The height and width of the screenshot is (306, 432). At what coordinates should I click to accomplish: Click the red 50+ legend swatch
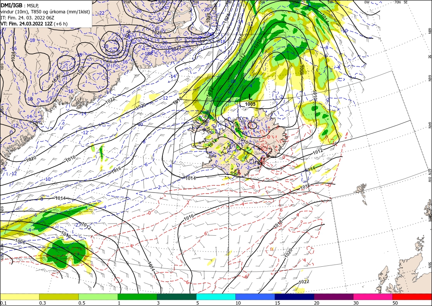point(412,297)
